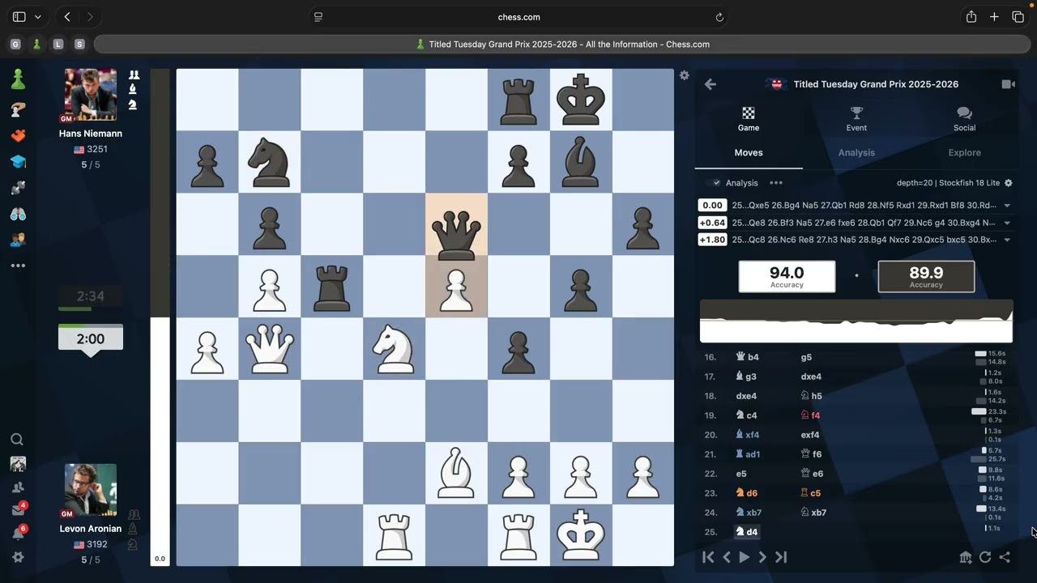
Task: Select move 22 e5
Action: point(741,474)
